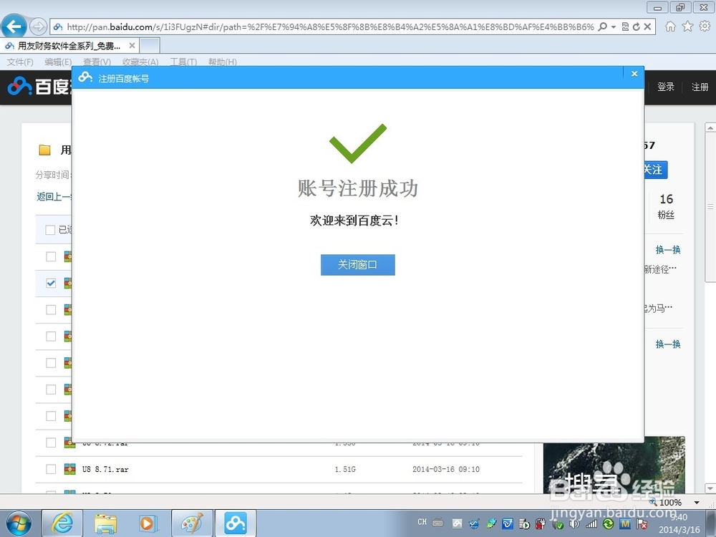Click the 关注 follow button
The width and height of the screenshot is (716, 537).
[x=656, y=170]
